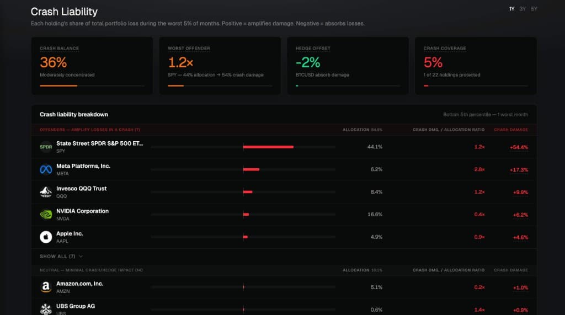The image size is (565, 315).
Task: Click the Apple logo icon
Action: (46, 237)
